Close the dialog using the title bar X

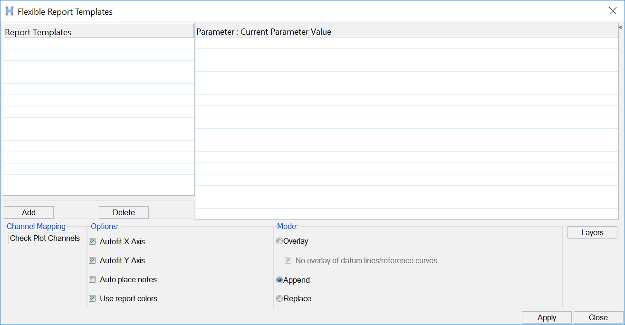[613, 11]
